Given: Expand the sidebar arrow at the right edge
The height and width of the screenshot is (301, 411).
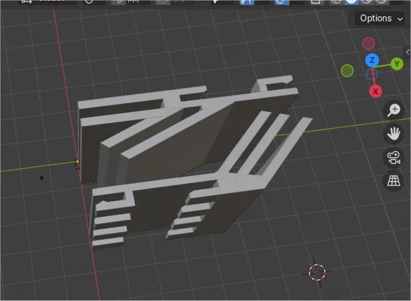Looking at the screenshot, I should [x=408, y=52].
